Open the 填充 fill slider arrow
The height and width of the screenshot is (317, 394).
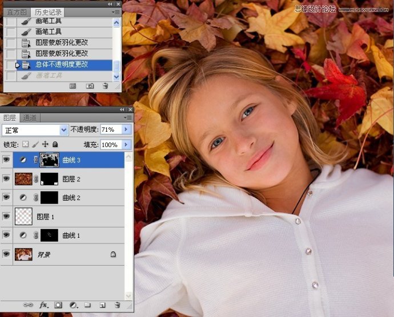[x=126, y=145]
